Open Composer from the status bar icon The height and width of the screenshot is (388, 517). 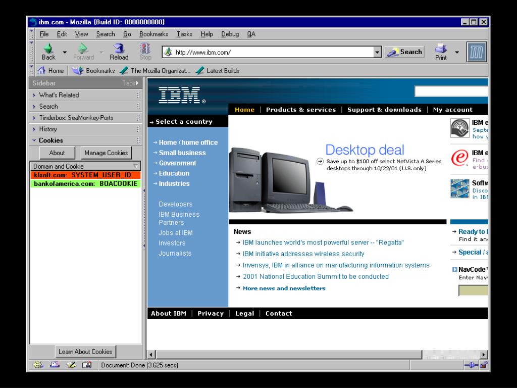(x=71, y=365)
